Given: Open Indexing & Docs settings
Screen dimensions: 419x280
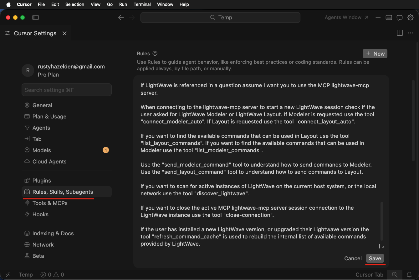Looking at the screenshot, I should click(67, 233).
